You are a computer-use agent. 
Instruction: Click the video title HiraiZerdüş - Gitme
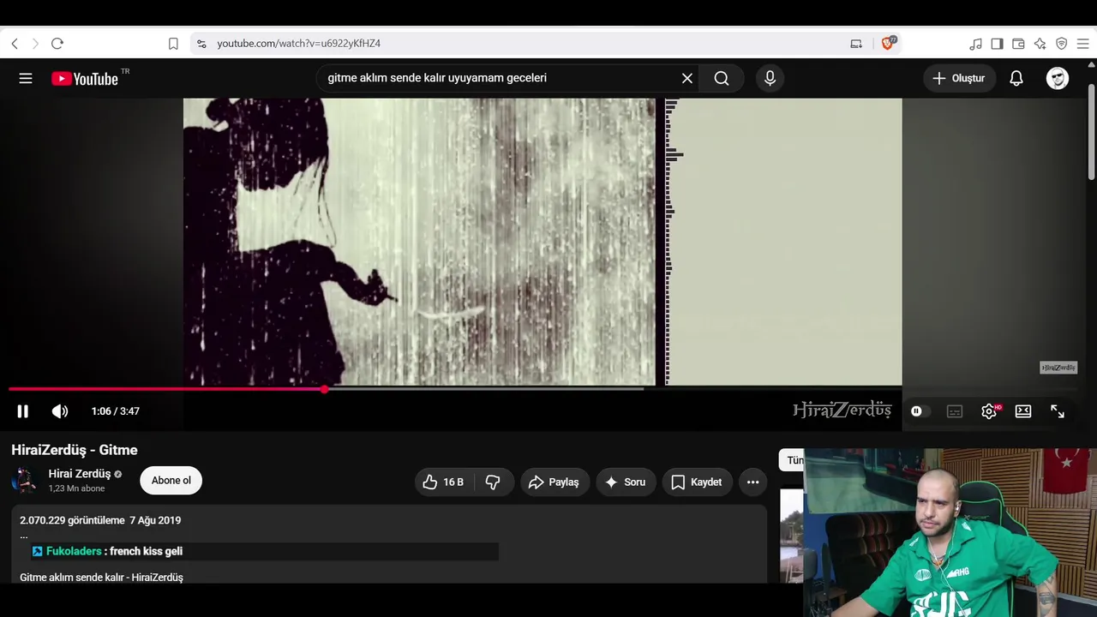[75, 450]
